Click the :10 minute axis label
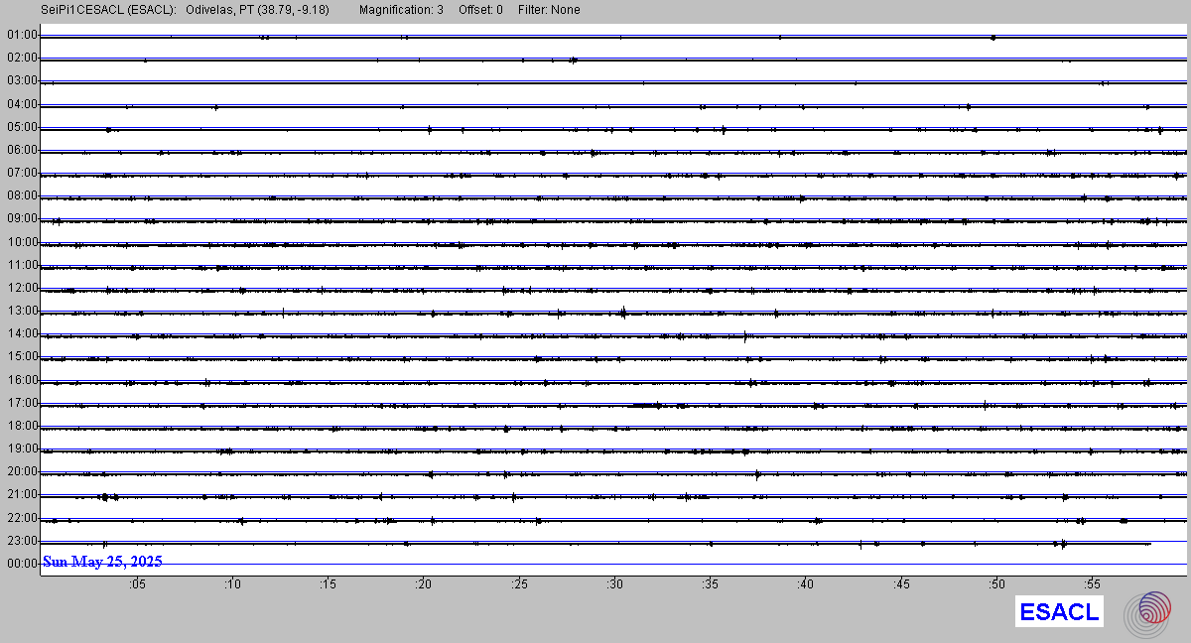The image size is (1191, 643). point(231,585)
